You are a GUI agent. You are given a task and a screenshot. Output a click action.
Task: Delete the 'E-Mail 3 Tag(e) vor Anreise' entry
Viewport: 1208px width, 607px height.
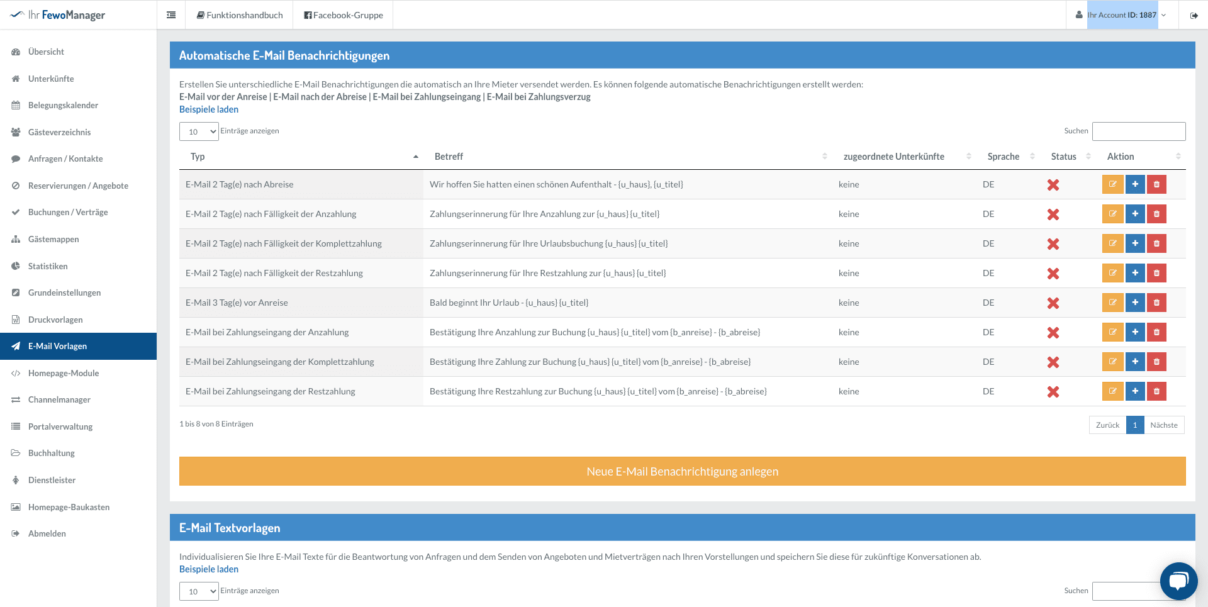1156,303
